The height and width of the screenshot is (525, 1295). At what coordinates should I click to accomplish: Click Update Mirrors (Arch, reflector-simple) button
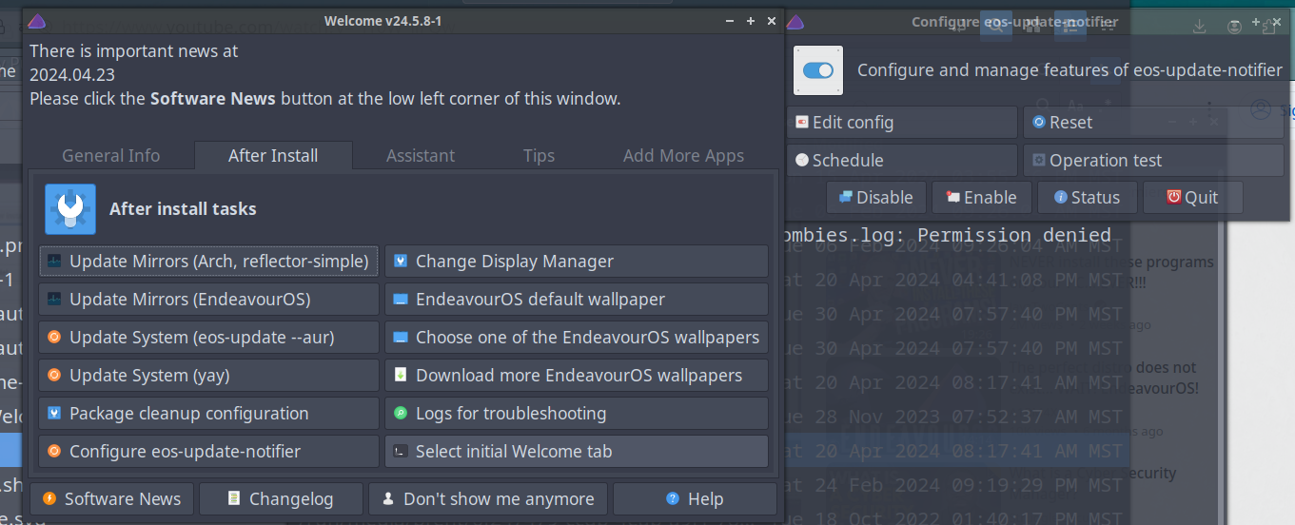click(209, 261)
